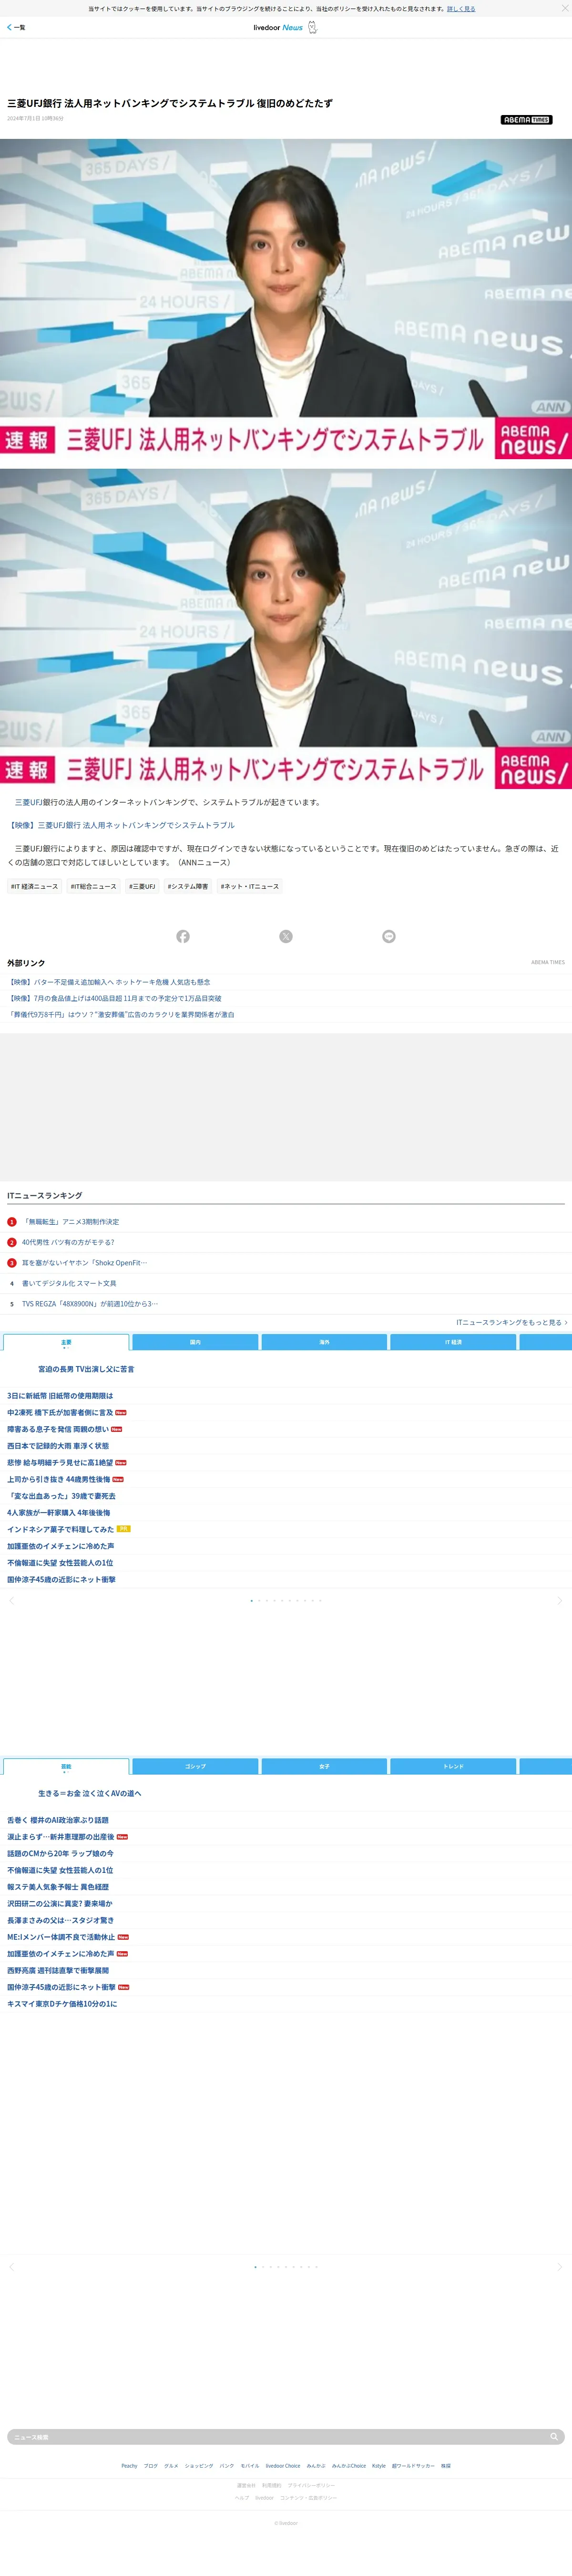Select the #システム障害 tag
Screen dimensions: 572x2576
pos(188,887)
